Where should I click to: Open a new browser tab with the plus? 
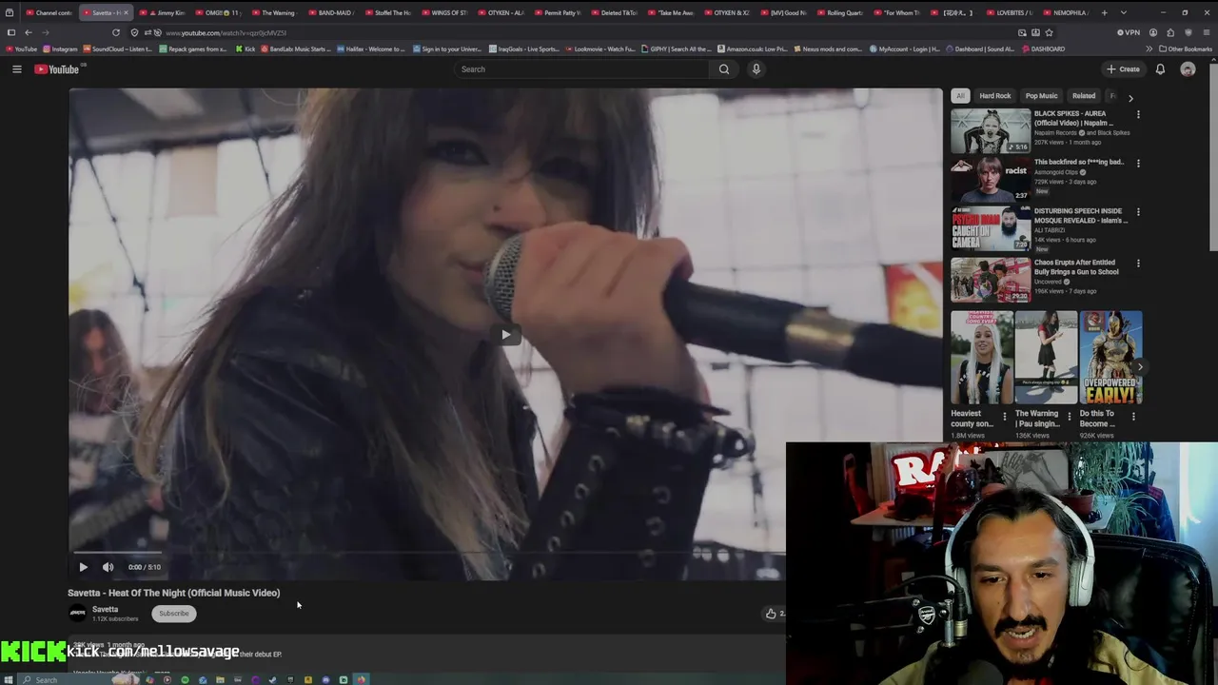[x=1105, y=12]
